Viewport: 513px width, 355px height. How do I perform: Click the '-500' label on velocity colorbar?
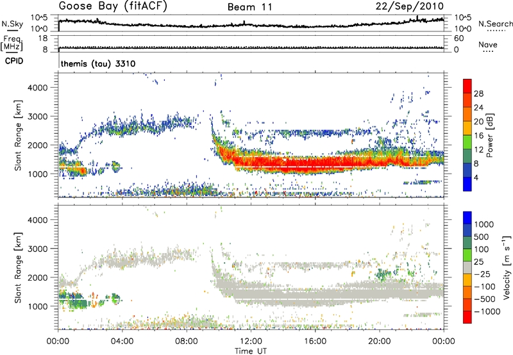(485, 299)
